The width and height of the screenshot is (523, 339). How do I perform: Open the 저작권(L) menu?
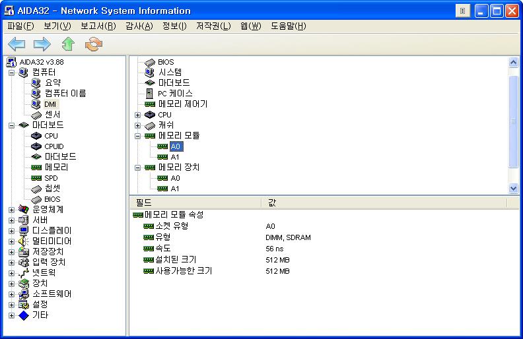pyautogui.click(x=213, y=26)
